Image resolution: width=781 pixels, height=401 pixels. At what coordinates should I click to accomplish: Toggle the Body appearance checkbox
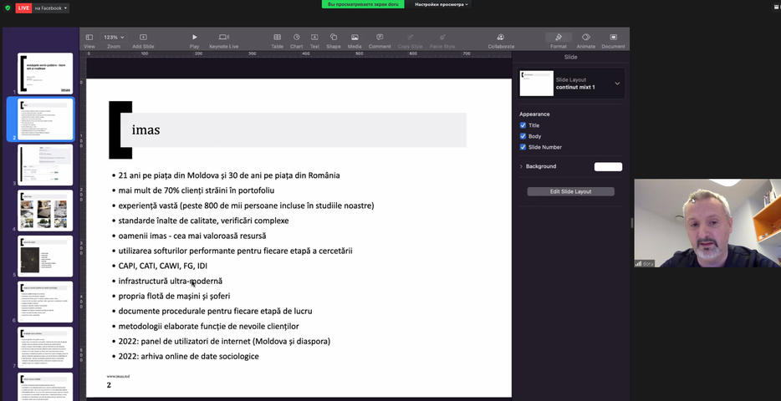[523, 136]
